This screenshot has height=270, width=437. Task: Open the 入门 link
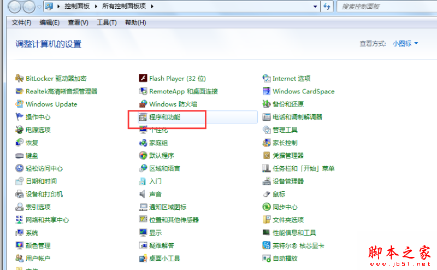click(x=156, y=181)
